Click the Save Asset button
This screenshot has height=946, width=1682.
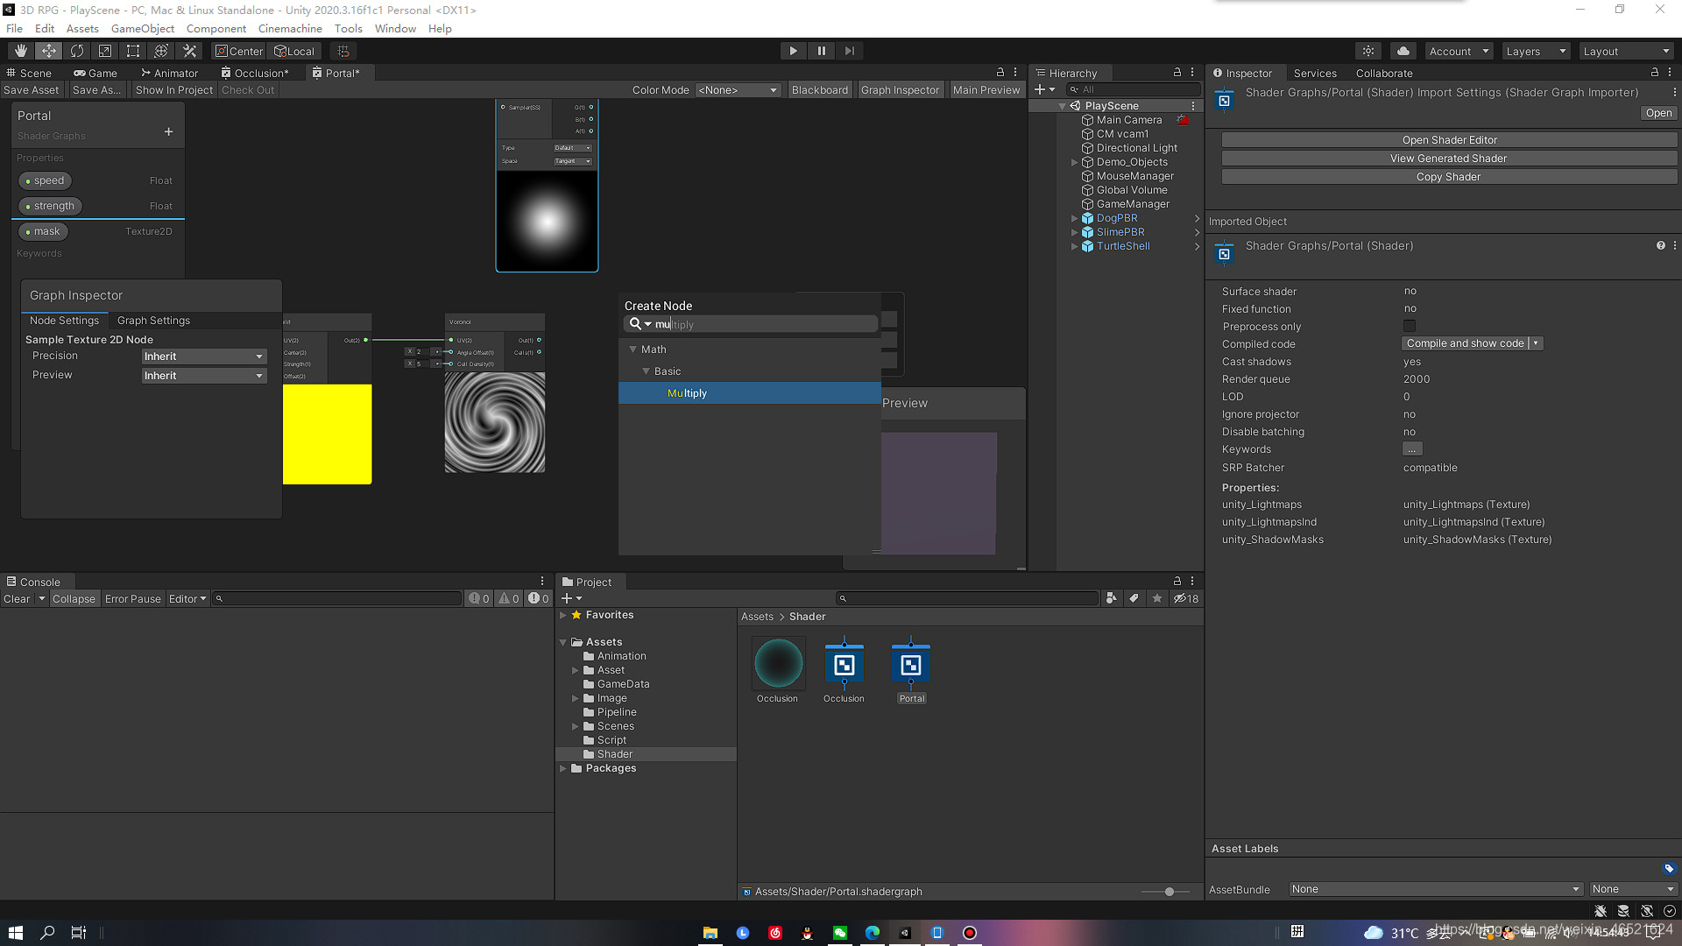point(32,90)
